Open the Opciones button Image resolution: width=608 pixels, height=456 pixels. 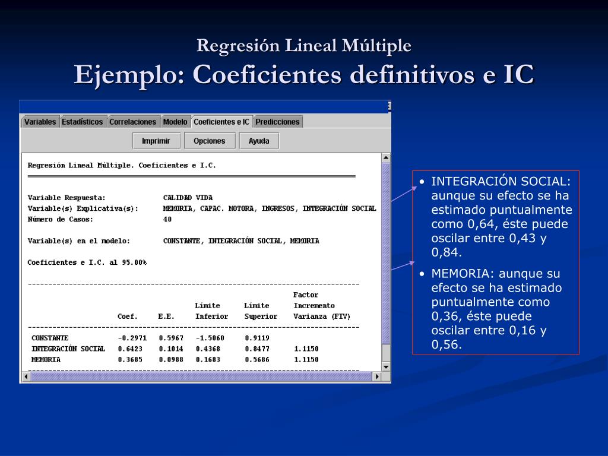pyautogui.click(x=210, y=141)
